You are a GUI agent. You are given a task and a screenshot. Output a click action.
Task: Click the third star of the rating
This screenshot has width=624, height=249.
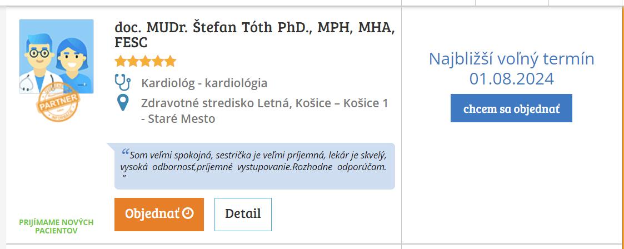pos(145,61)
